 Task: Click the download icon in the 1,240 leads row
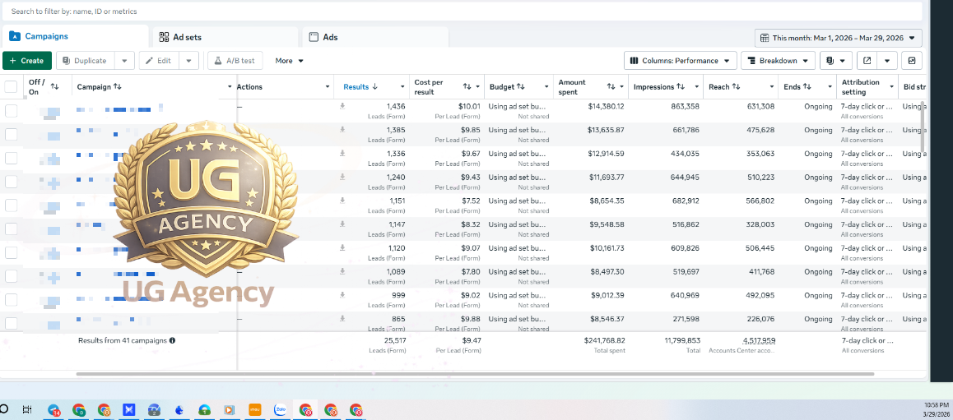tap(342, 177)
